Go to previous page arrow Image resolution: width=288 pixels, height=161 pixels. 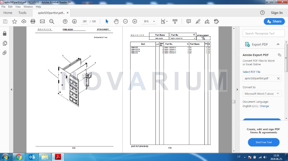pos(65,21)
